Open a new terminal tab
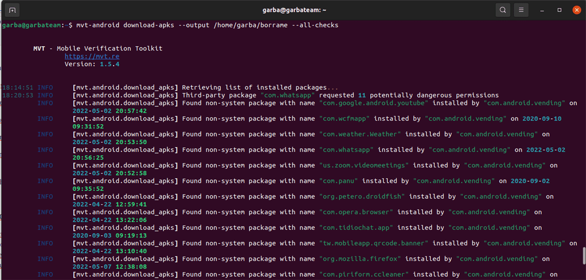Screen dimensions: 586x280 pos(13,10)
